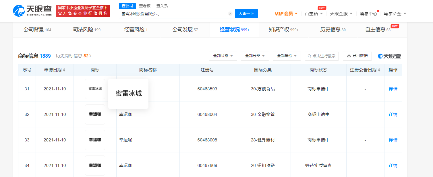Select the 司法风险 tab

[87, 30]
